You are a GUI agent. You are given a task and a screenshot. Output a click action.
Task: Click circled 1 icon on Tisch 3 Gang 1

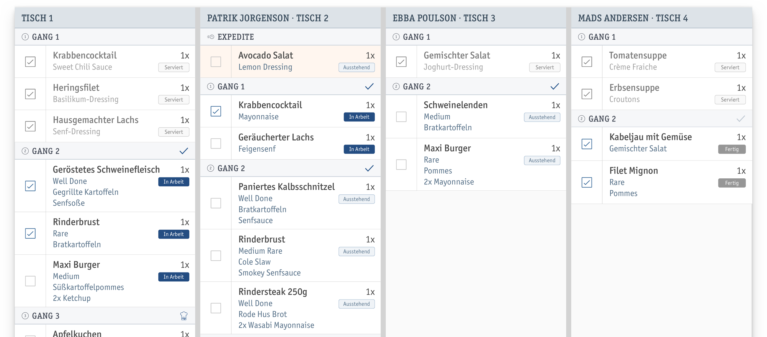pos(396,37)
